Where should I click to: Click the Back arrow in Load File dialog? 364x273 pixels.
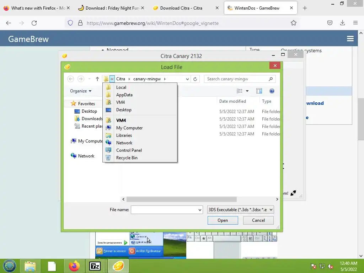click(x=71, y=79)
